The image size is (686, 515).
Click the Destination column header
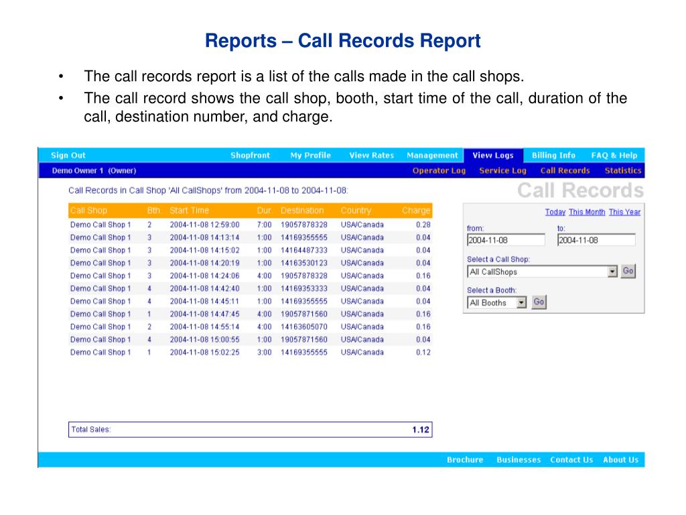(x=302, y=210)
